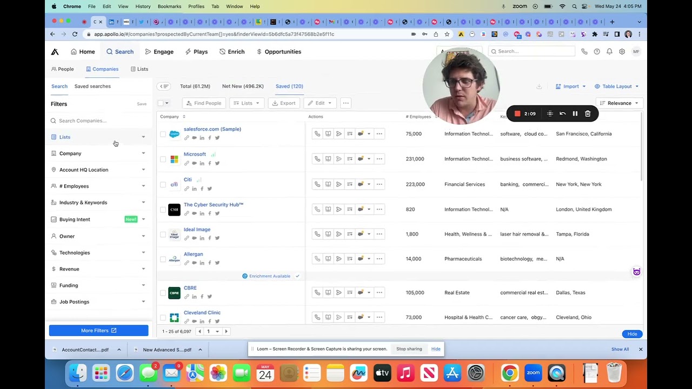The image size is (692, 389).
Task: Open Google Chrome from the Dock
Action: click(x=510, y=373)
